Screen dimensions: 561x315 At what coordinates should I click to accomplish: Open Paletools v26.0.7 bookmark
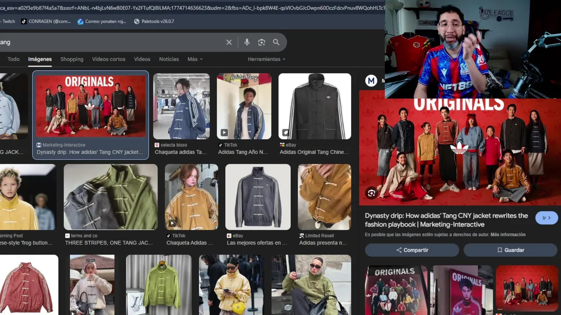pos(154,21)
